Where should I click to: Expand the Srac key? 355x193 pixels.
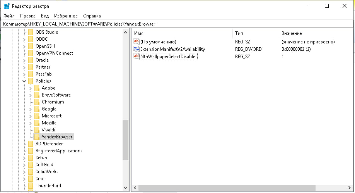tap(24, 179)
